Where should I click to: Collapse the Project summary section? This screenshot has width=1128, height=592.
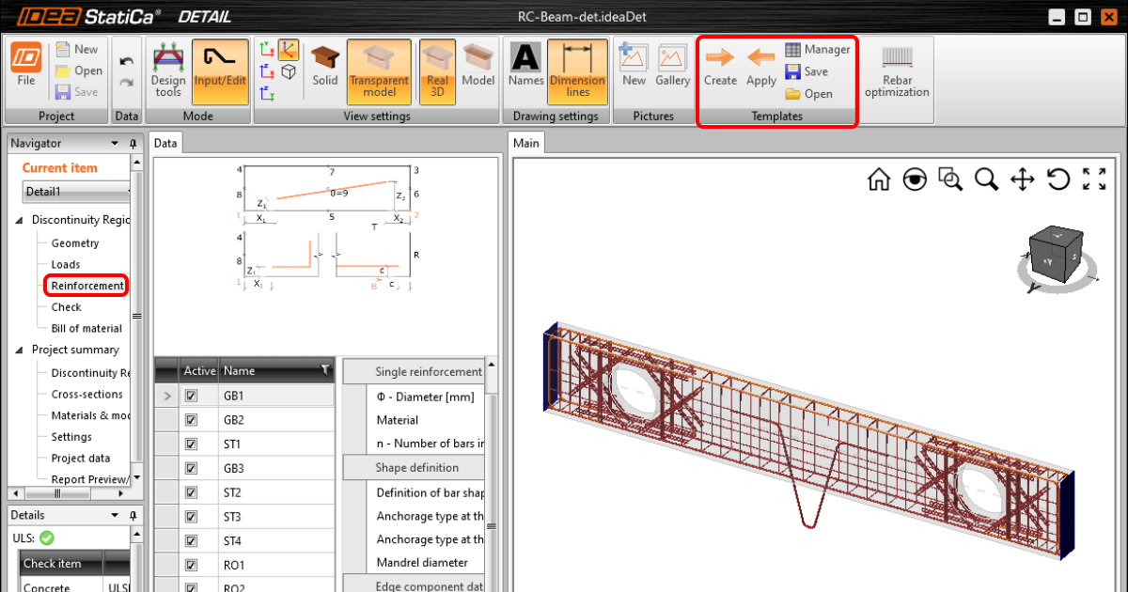19,350
